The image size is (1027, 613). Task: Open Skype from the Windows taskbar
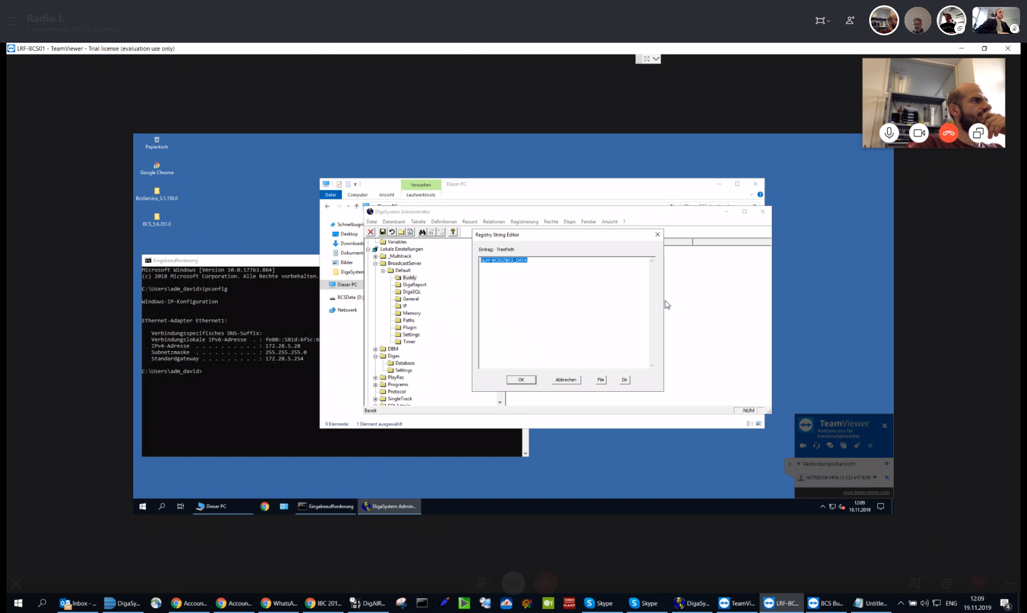coord(599,603)
